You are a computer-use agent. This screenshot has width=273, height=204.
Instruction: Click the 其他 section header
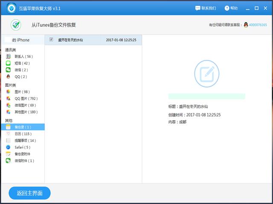(x=9, y=120)
